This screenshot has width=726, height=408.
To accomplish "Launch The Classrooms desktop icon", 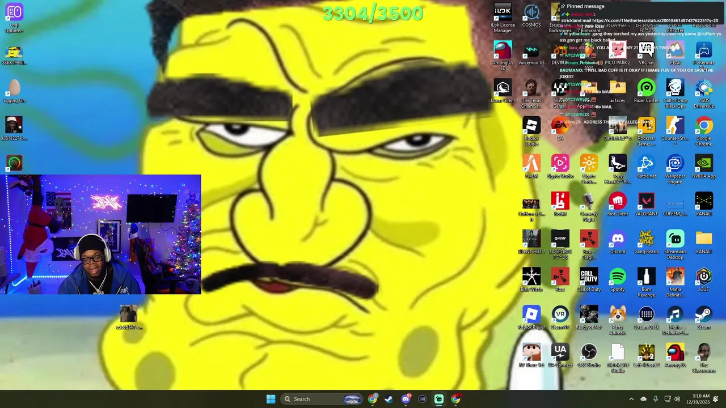I will (x=704, y=358).
